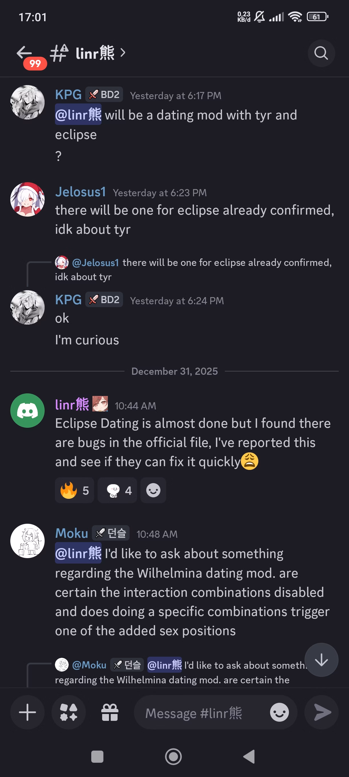The width and height of the screenshot is (349, 777).
Task: Jump to latest messages down arrow
Action: (x=321, y=660)
